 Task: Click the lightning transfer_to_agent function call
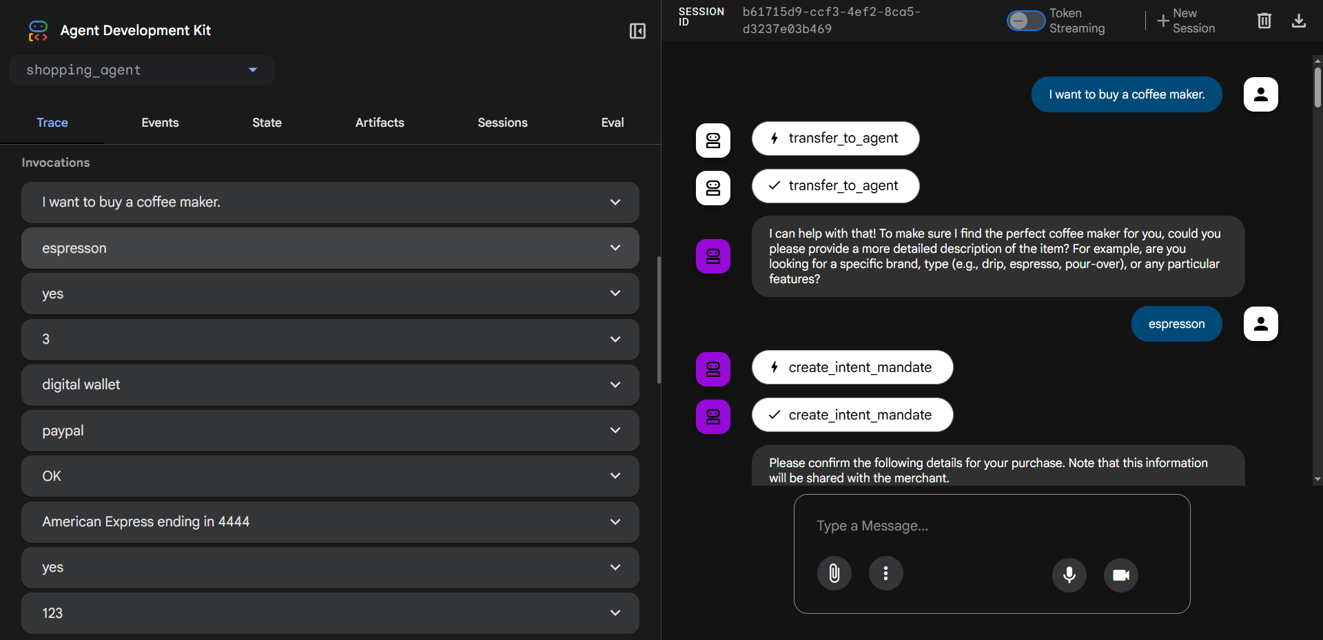click(835, 138)
